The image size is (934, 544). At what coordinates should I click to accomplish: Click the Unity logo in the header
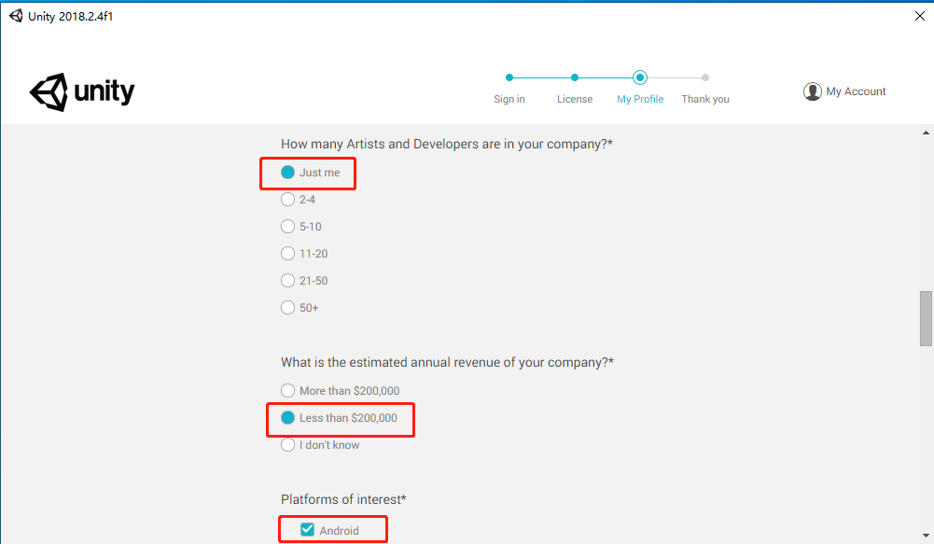(82, 92)
